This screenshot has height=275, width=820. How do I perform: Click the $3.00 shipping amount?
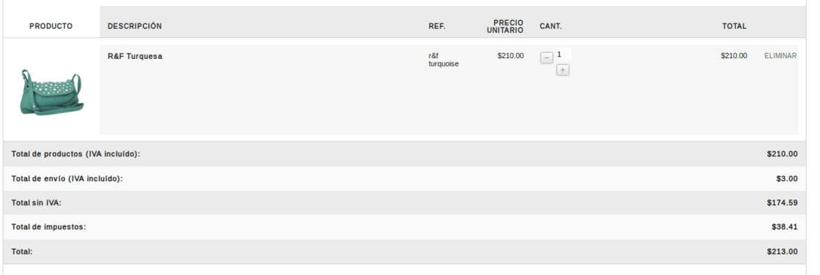pos(787,179)
